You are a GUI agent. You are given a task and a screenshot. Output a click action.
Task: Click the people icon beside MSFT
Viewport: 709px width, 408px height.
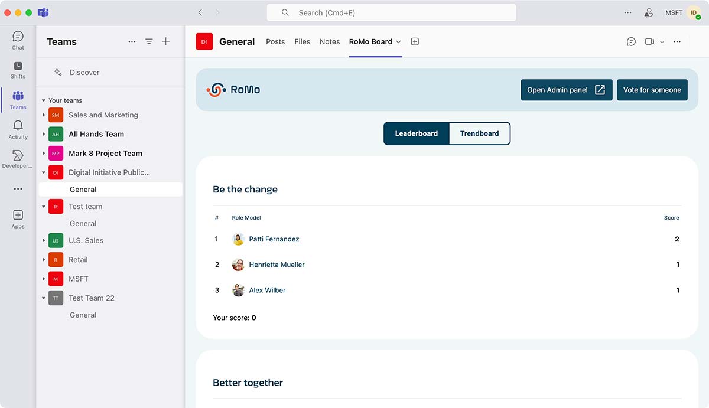(x=649, y=12)
